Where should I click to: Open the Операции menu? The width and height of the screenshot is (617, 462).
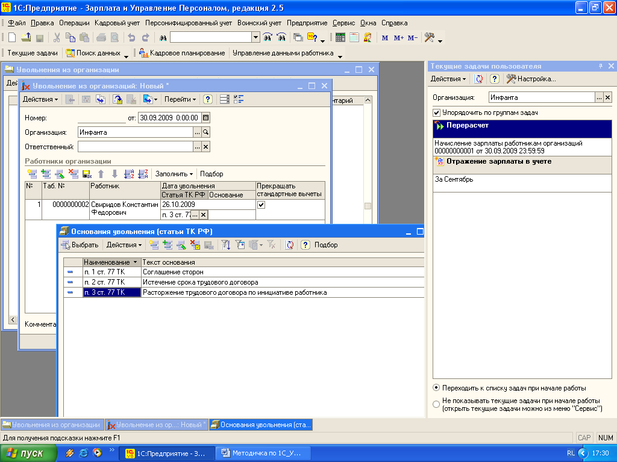point(74,23)
